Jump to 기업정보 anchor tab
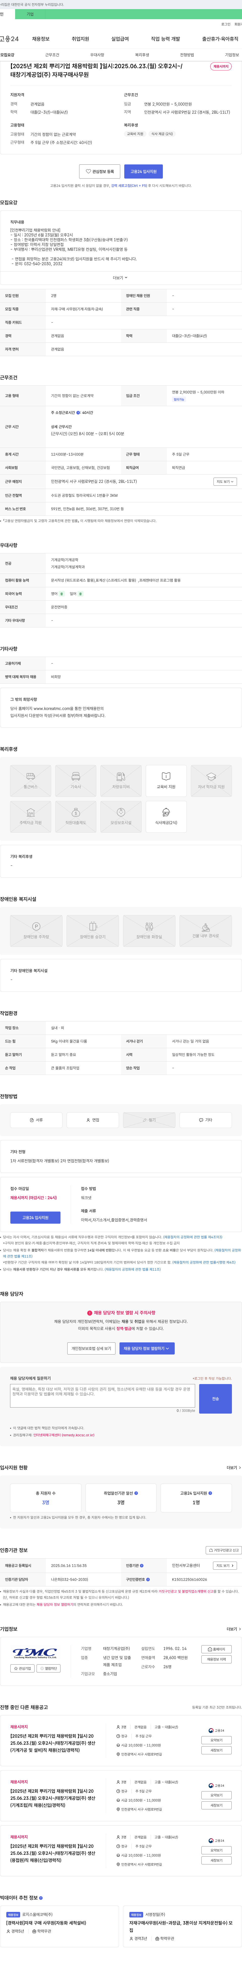The image size is (242, 1970). click(232, 55)
